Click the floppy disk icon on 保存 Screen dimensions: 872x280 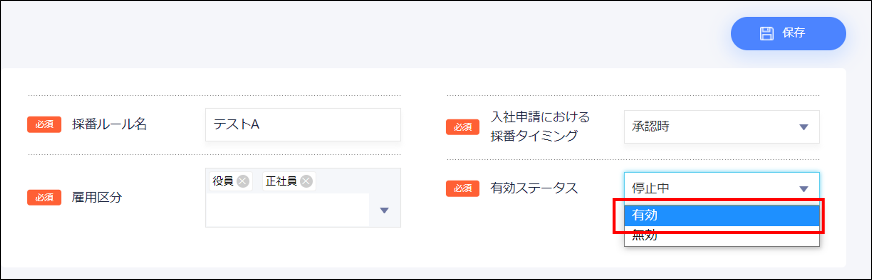[x=766, y=33]
